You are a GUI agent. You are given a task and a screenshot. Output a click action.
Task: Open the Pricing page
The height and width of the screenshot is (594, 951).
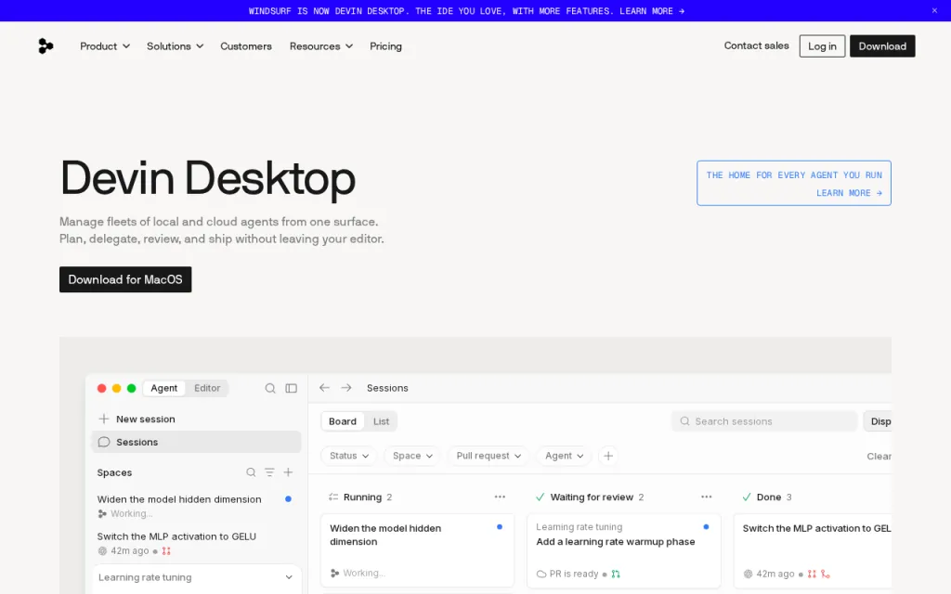point(385,46)
